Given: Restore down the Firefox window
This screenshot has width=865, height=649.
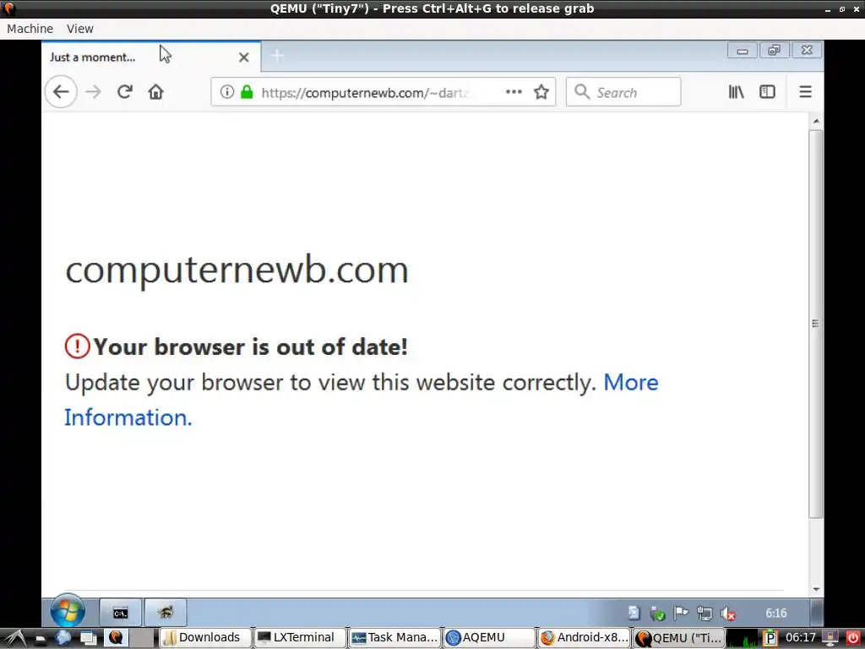Looking at the screenshot, I should pyautogui.click(x=775, y=50).
